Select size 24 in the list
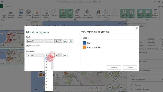This screenshot has width=163, height=92. click(x=48, y=73)
